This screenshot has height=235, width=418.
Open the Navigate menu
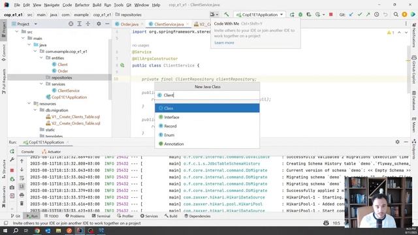(52, 5)
